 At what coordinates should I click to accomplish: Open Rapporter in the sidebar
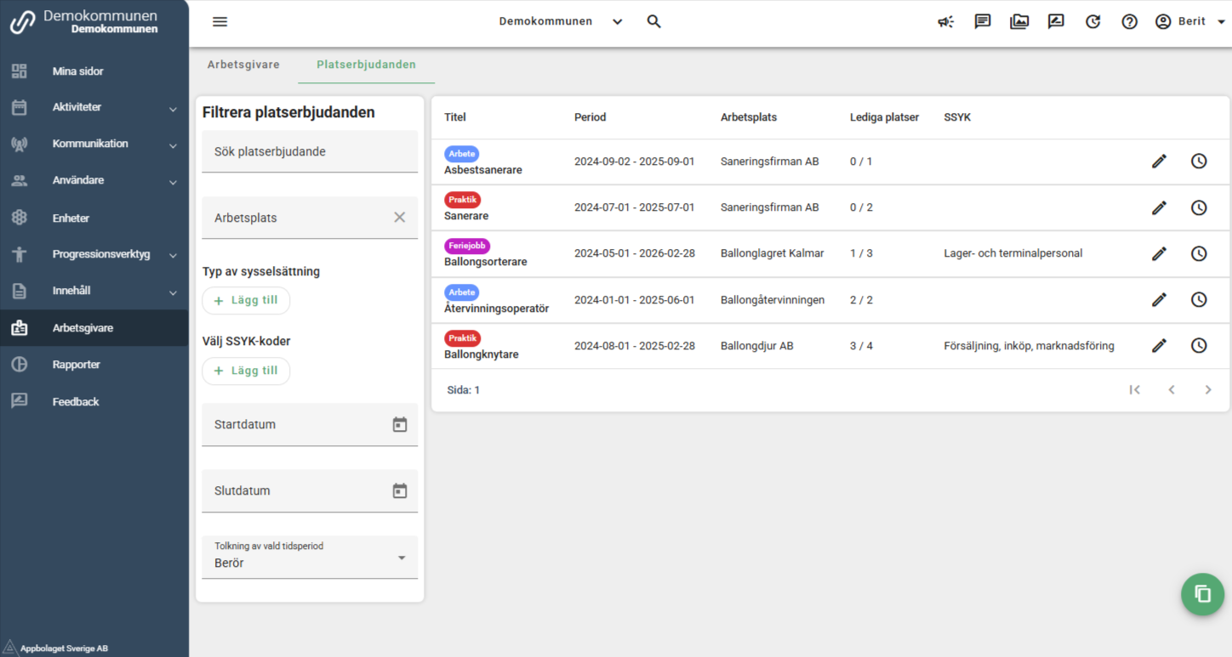(x=77, y=365)
